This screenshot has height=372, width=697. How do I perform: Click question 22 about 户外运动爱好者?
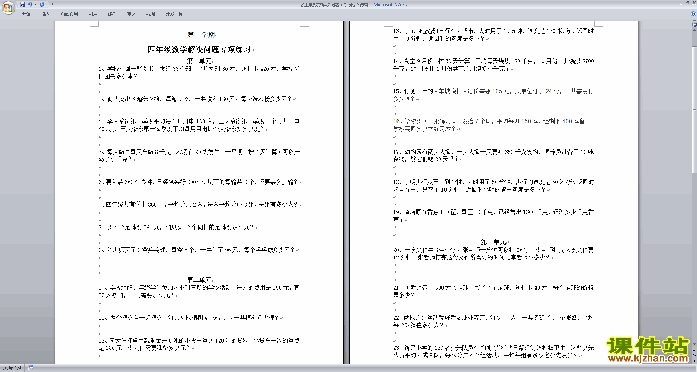(493, 321)
